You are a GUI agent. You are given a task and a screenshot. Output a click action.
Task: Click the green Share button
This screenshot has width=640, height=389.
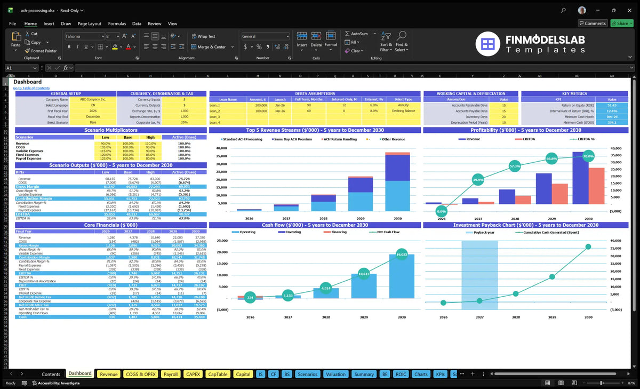pyautogui.click(x=621, y=23)
